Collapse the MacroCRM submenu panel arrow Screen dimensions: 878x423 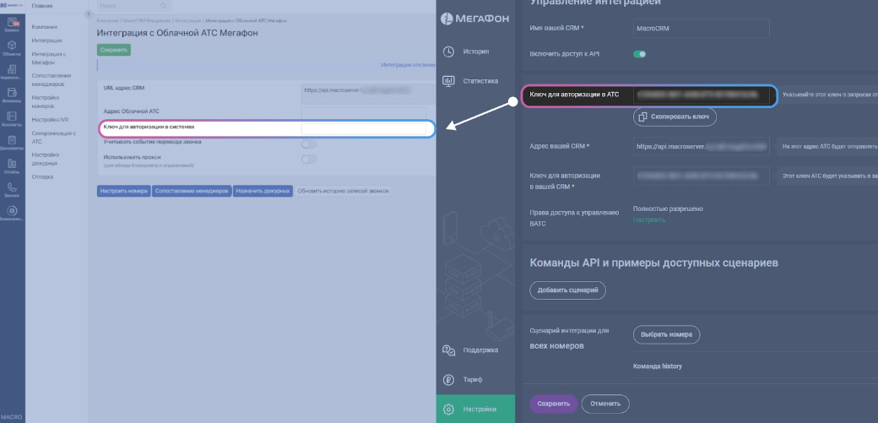pos(88,14)
